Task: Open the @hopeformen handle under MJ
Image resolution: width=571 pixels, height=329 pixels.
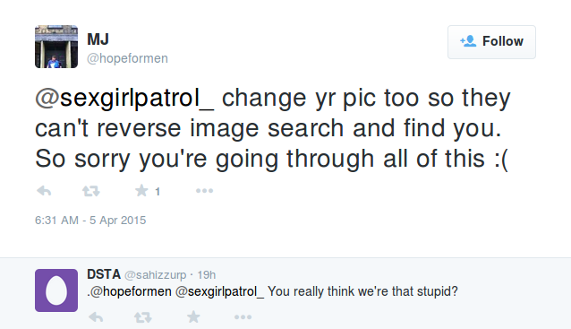Action: (127, 58)
